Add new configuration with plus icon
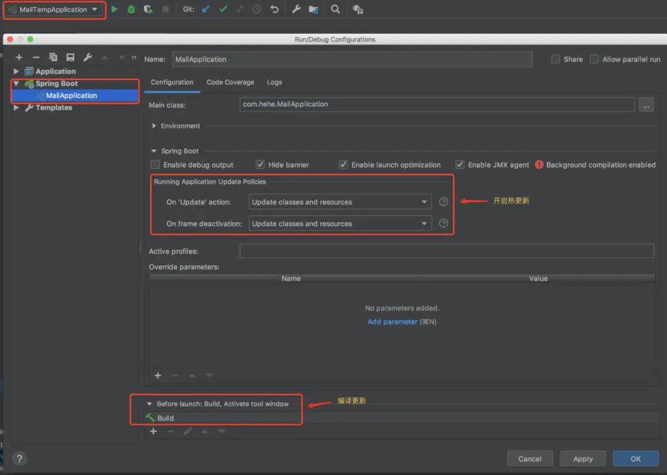667x475 pixels. click(x=19, y=57)
